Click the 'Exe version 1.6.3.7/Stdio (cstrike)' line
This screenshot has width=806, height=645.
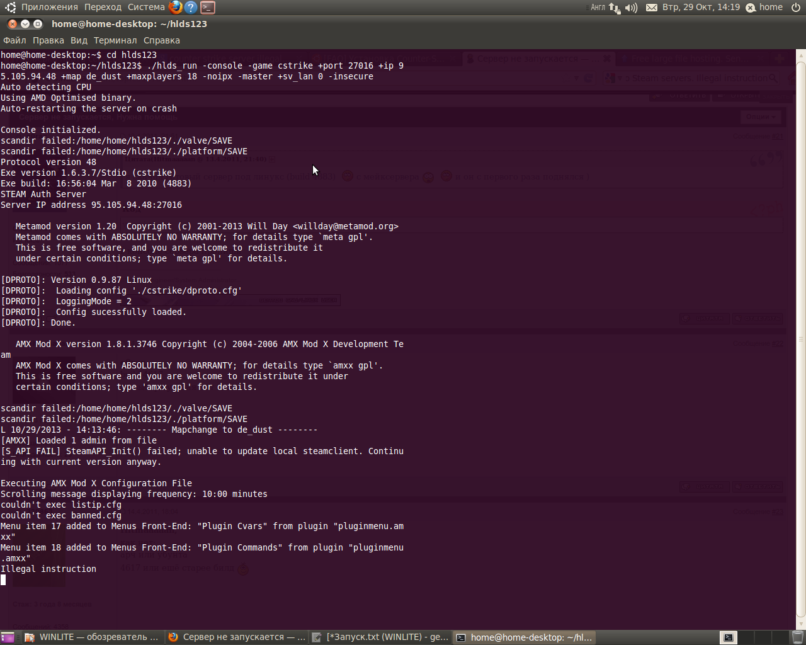(x=89, y=173)
